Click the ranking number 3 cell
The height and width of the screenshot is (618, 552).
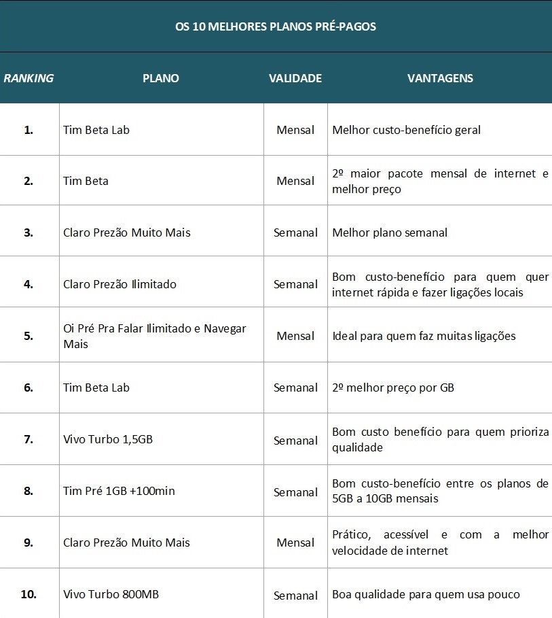tap(29, 233)
